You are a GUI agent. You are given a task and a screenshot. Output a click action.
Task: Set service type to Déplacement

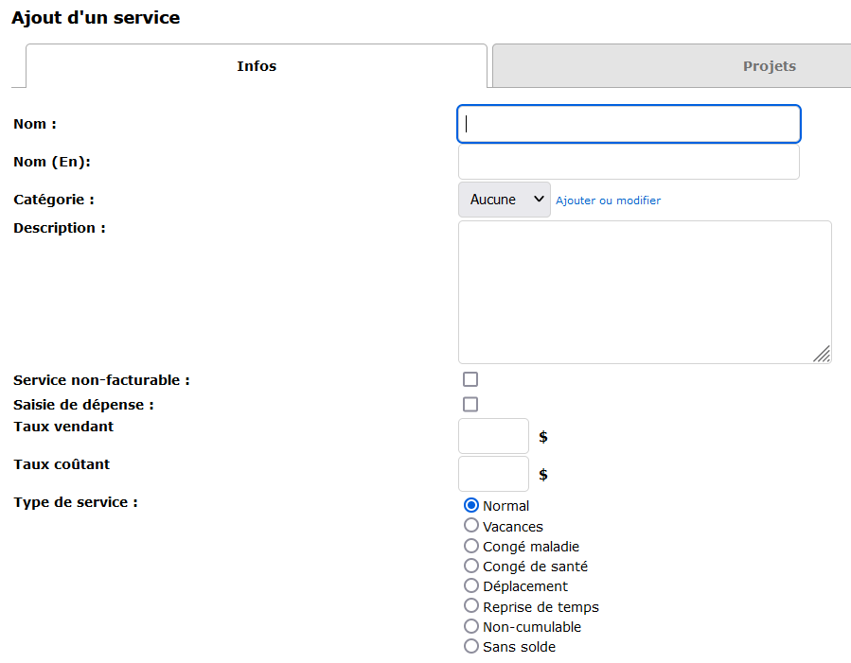click(471, 585)
